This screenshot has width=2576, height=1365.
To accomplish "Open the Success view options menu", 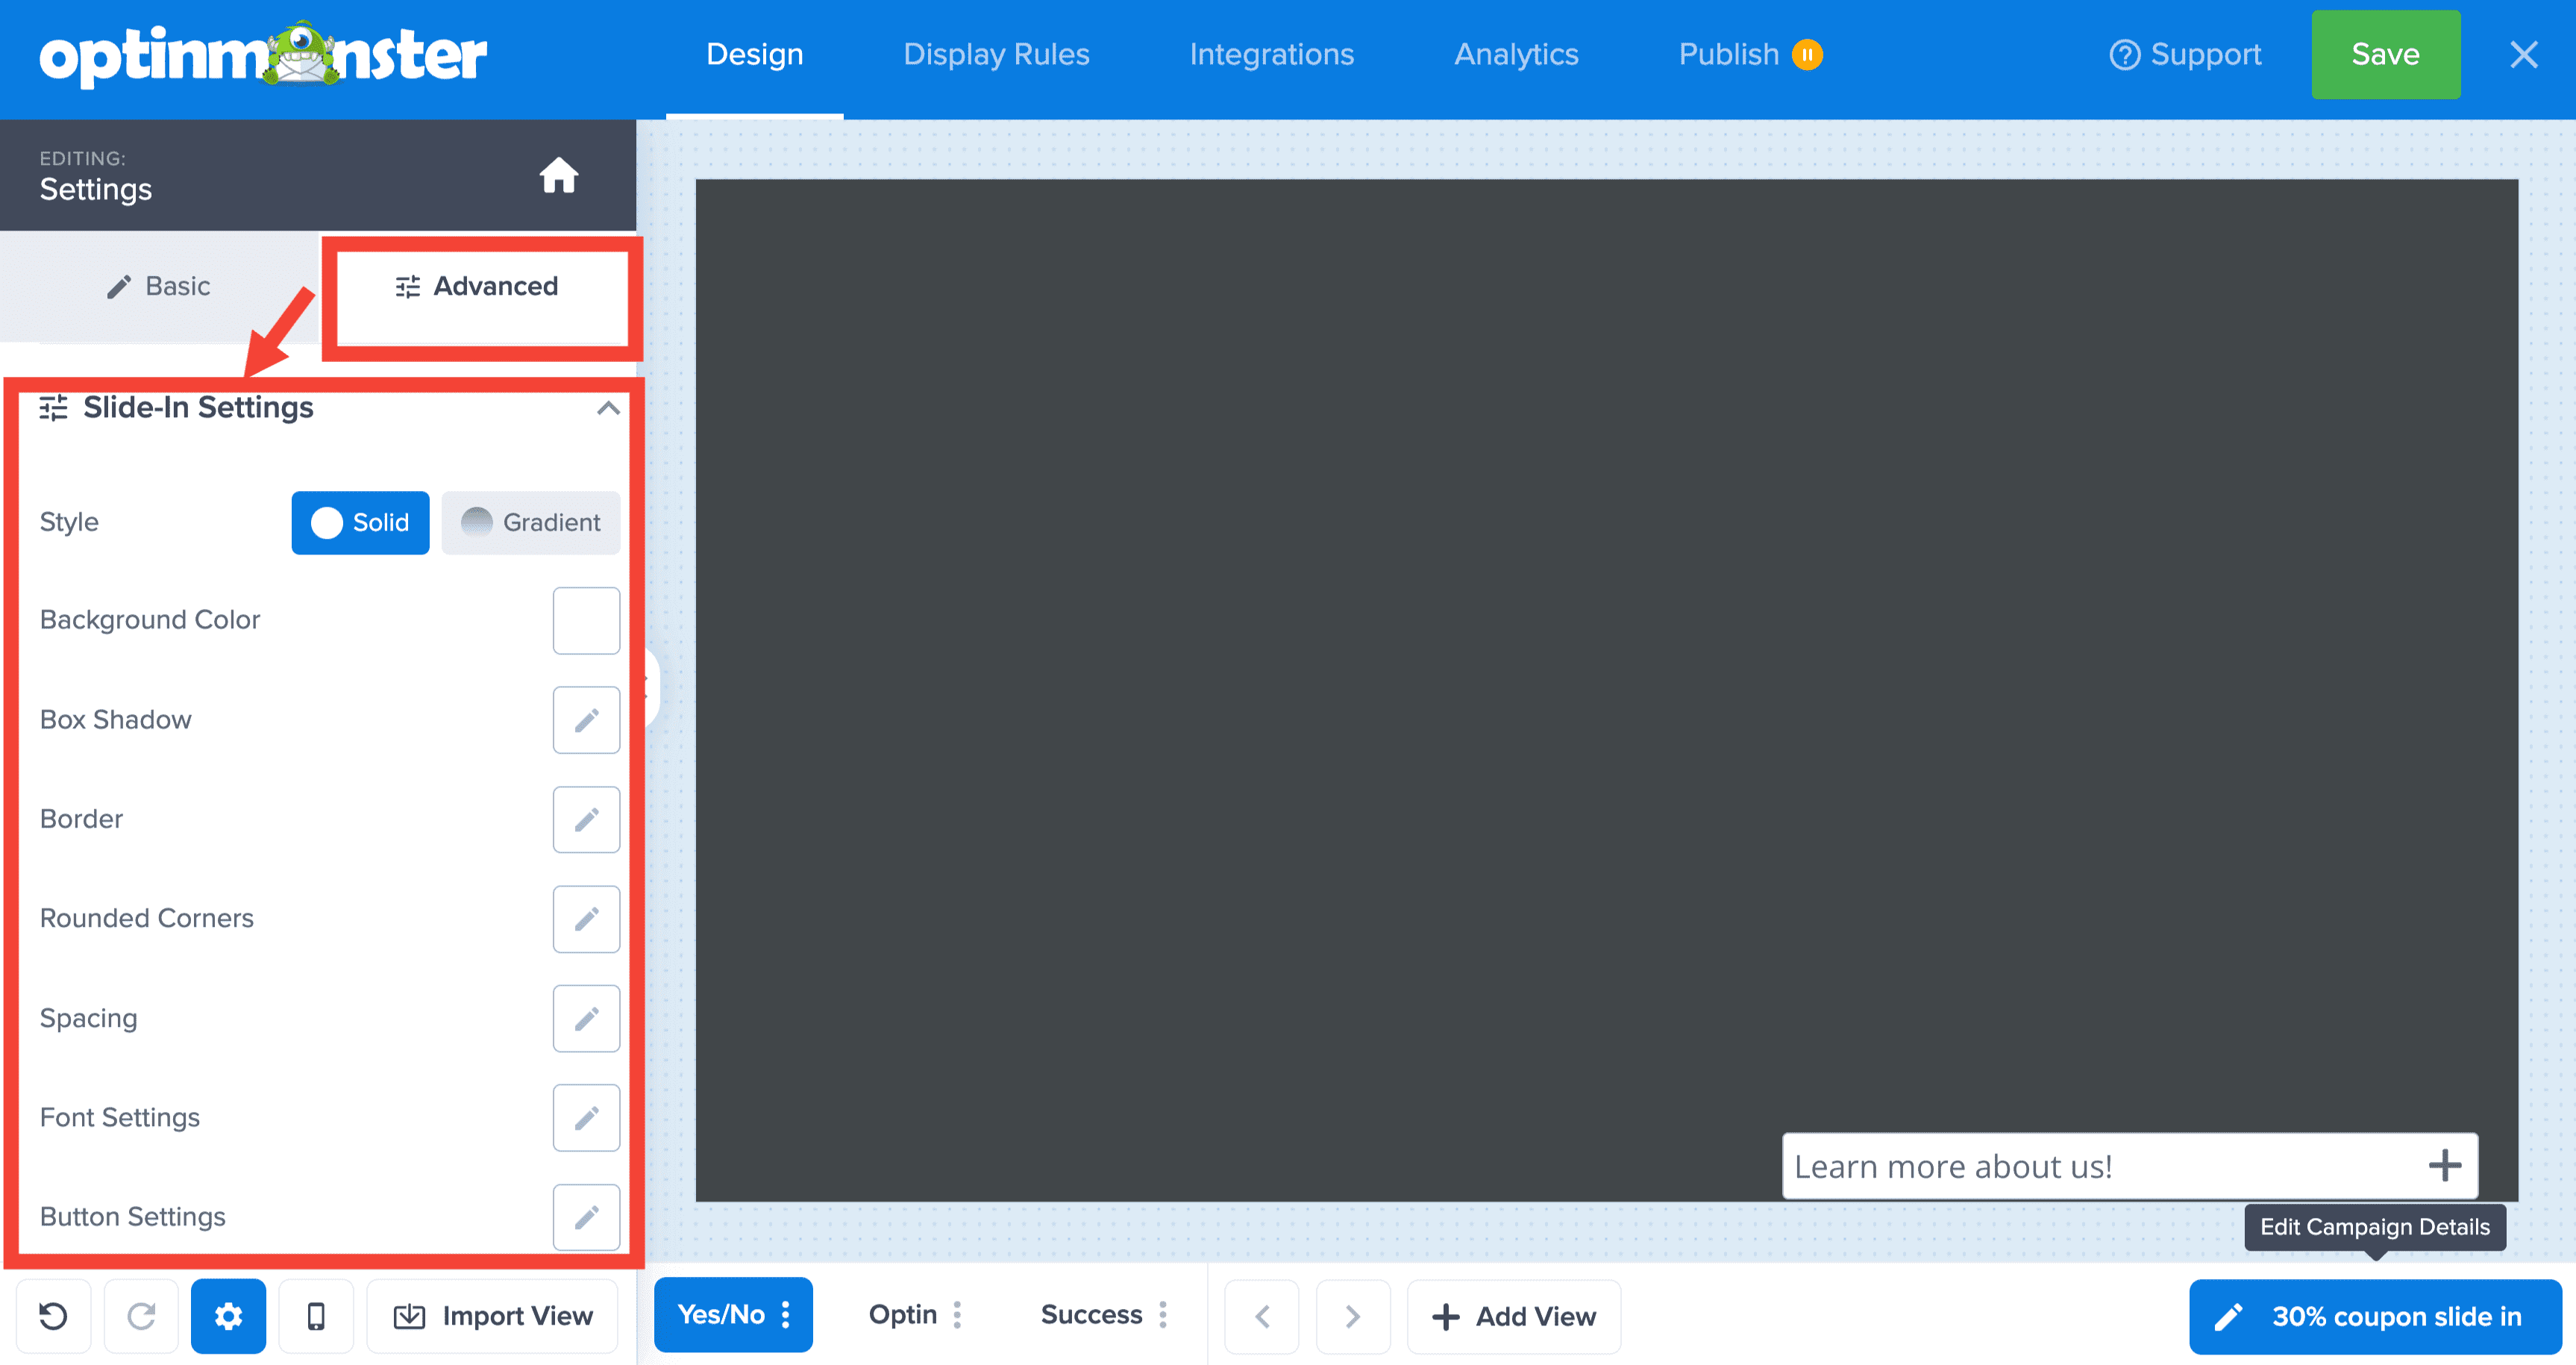I will click(x=1162, y=1315).
